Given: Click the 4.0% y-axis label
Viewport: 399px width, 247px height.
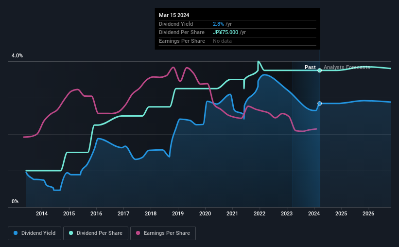Looking at the screenshot, I should (x=17, y=56).
